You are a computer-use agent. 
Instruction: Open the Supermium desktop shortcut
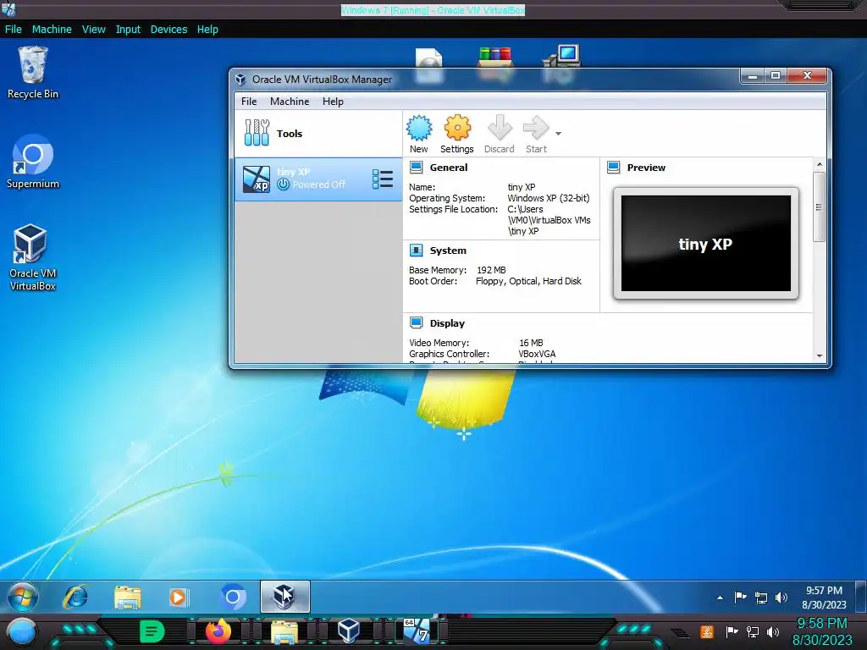pyautogui.click(x=33, y=162)
